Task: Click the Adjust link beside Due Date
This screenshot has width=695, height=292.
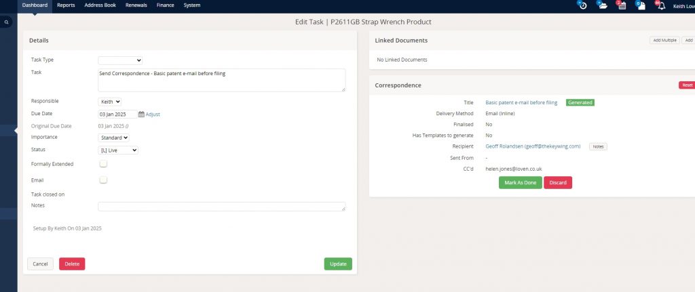Action: click(x=153, y=114)
